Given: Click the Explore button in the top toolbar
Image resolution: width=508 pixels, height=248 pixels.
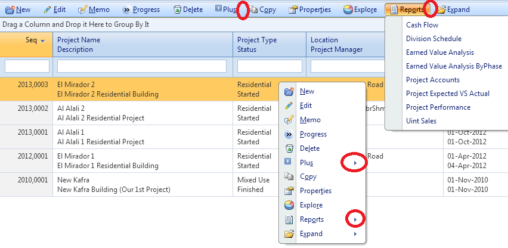Looking at the screenshot, I should (360, 10).
